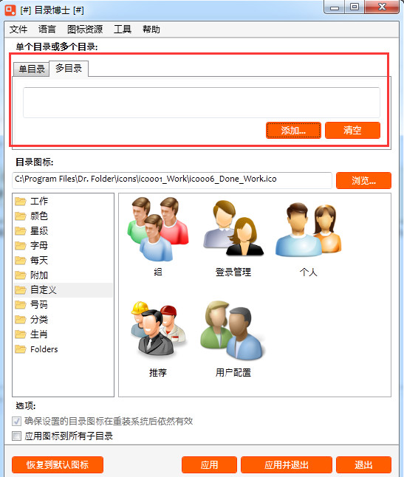Select the 组 group people icon
Viewport: 404px width, 477px height.
tap(158, 229)
